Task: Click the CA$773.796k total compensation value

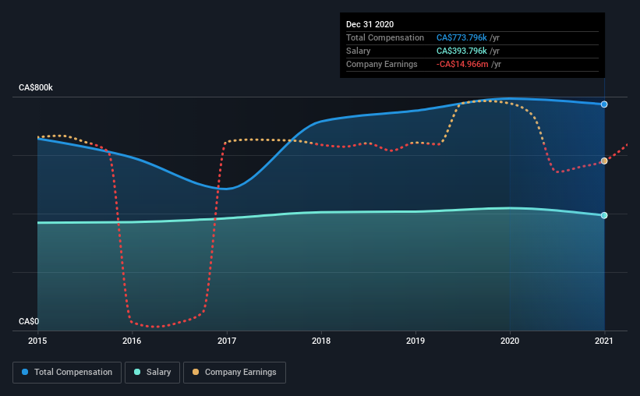Action: tap(461, 37)
